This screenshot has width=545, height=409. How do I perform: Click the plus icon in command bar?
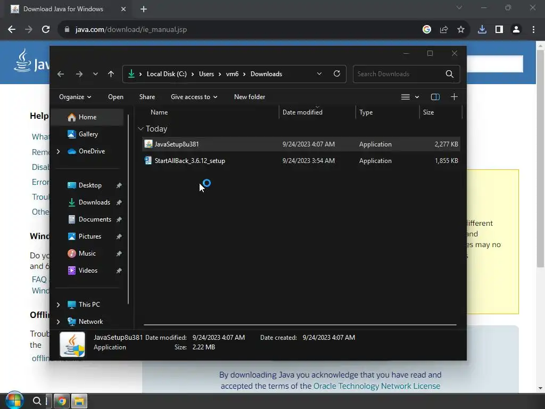(454, 97)
